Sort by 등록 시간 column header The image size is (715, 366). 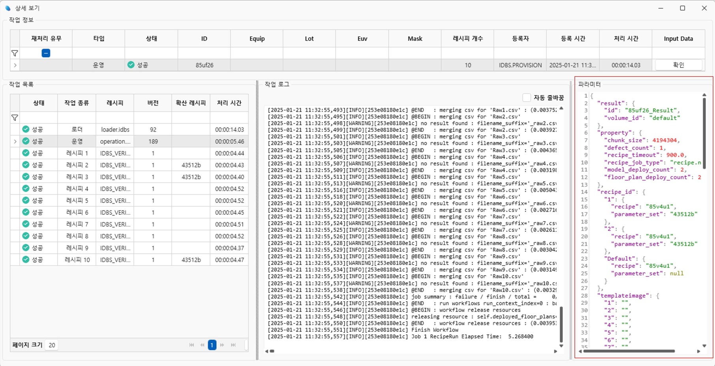[x=572, y=39]
